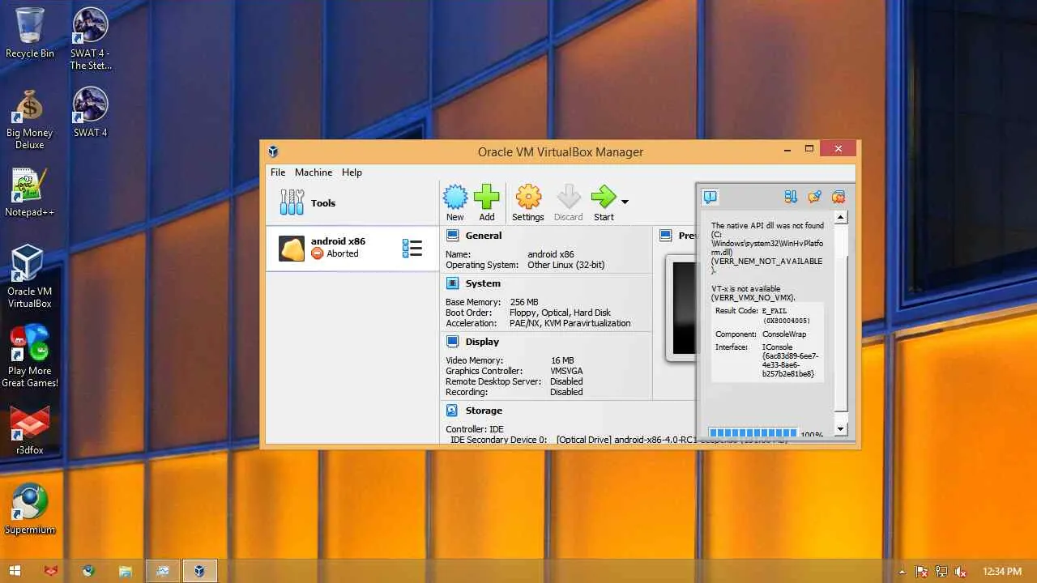Click the Display section header
Viewport: 1037px width, 583px height.
[484, 342]
